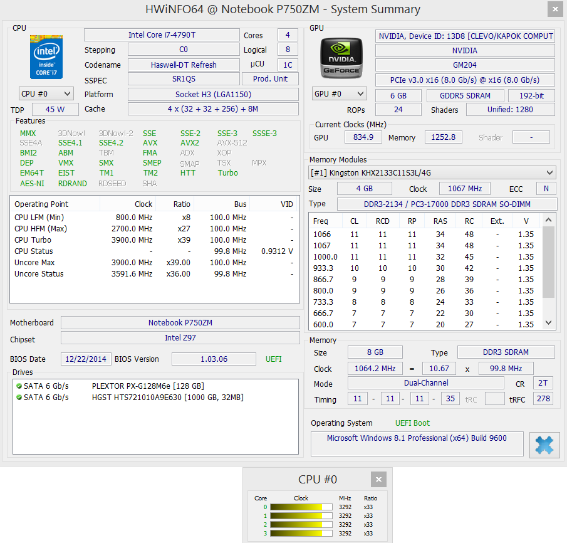Click the BIOS version 1.03.06 field
Viewport: 567px width, 543px height.
point(214,359)
